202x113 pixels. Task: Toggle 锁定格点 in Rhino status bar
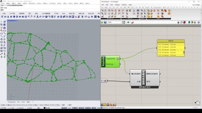(x=64, y=108)
